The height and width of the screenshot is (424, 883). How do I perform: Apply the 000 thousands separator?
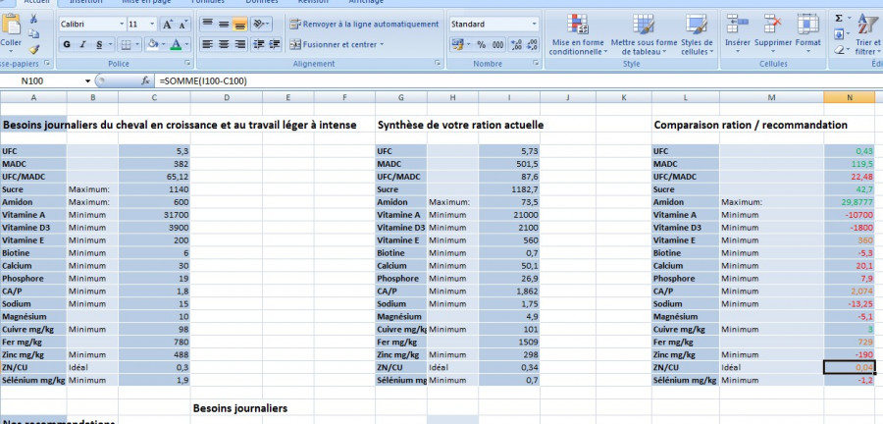pos(498,44)
